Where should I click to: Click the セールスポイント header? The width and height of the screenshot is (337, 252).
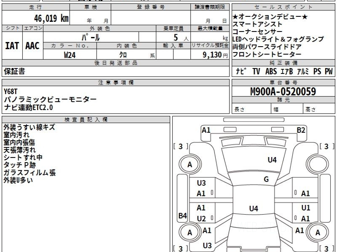coord(284,7)
